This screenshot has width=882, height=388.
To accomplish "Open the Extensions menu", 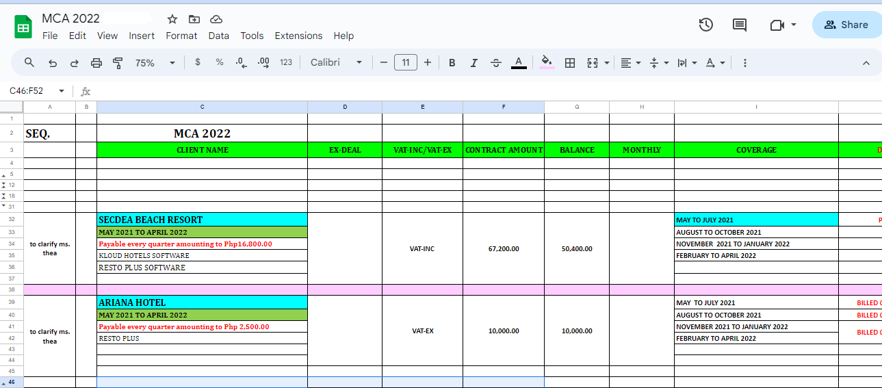I will 298,36.
